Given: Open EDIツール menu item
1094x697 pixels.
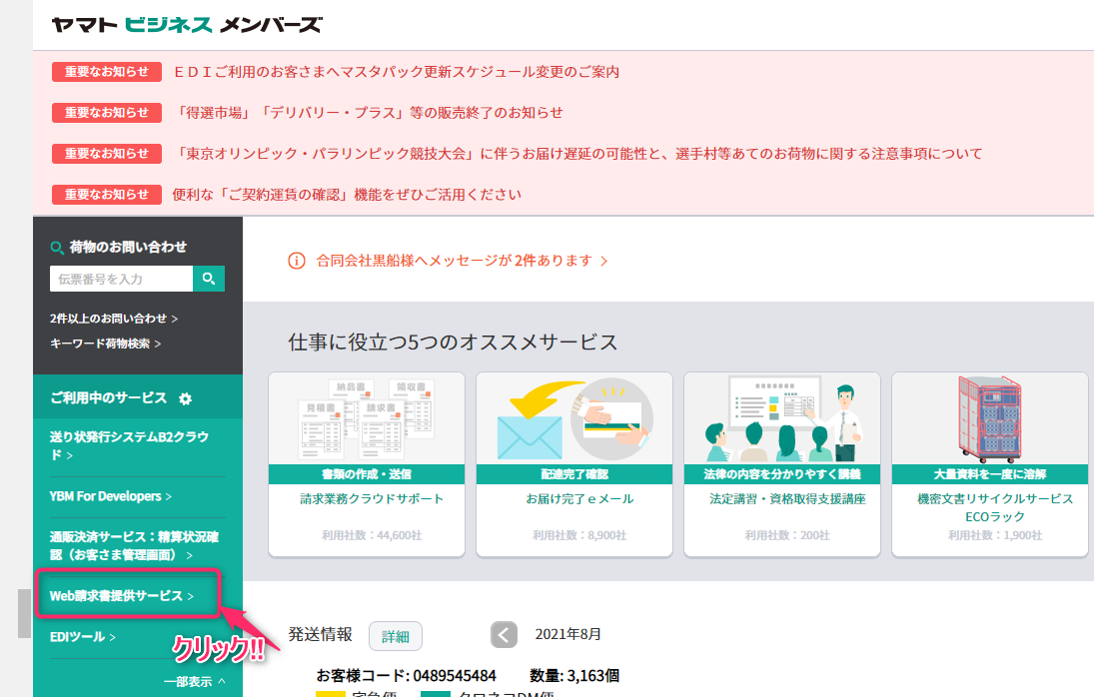Looking at the screenshot, I should click(82, 636).
